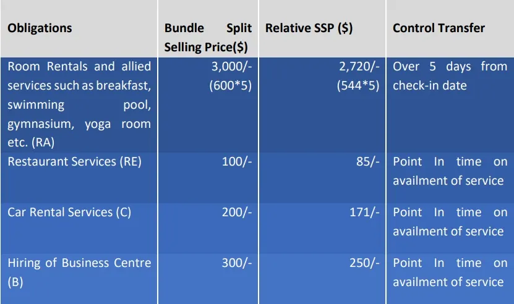Image resolution: width=514 pixels, height=304 pixels.
Task: Select Control Transfer cell in Car Rental row
Action: click(x=450, y=222)
